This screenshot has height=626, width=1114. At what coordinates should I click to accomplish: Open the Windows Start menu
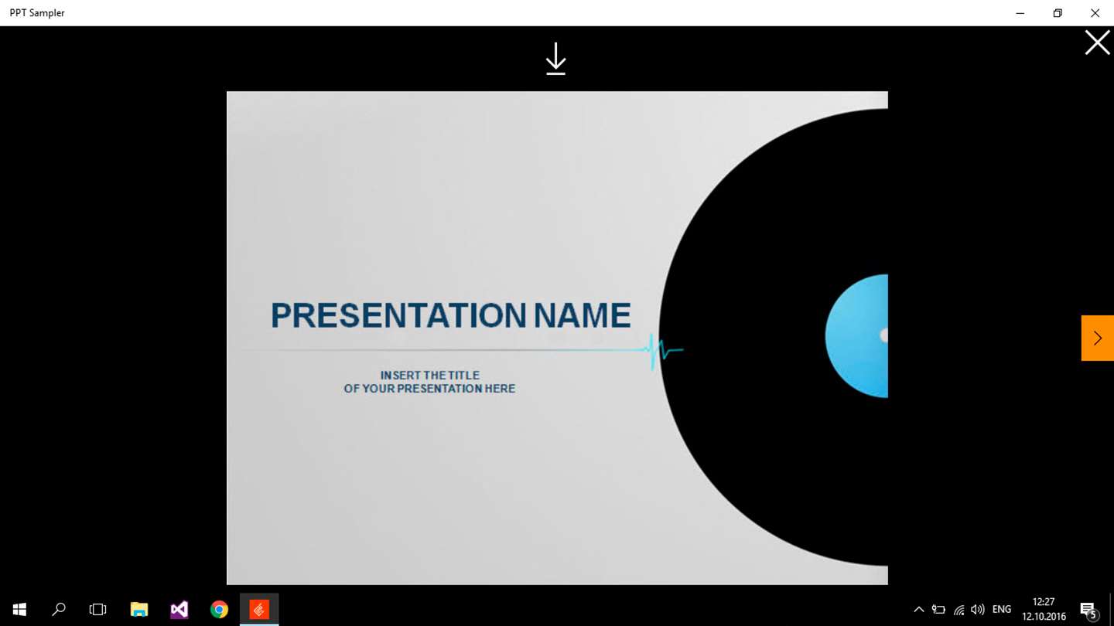coord(19,610)
